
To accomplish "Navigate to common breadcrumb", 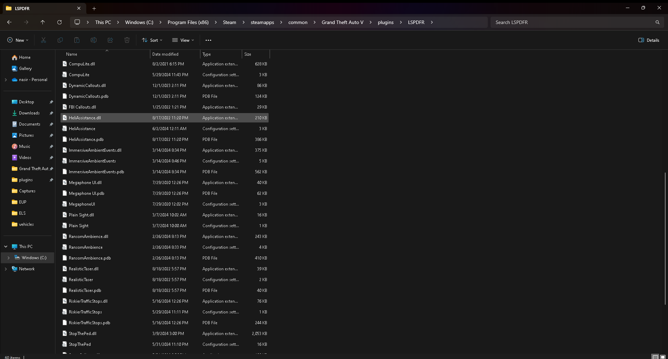I will 298,22.
